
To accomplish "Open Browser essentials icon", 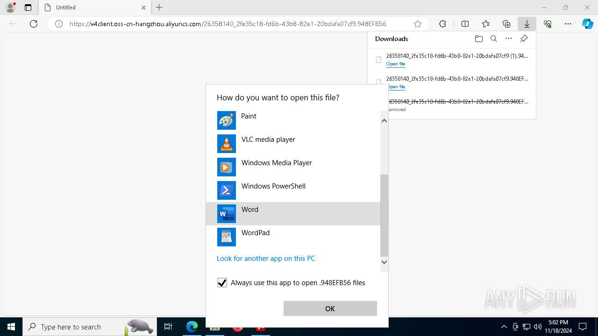I will point(548,24).
